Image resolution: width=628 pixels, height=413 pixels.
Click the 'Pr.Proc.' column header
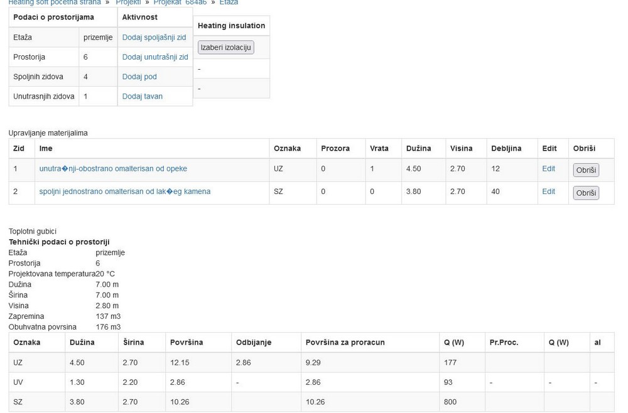click(x=504, y=342)
